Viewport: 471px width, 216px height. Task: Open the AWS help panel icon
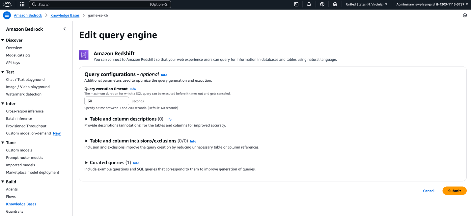[x=322, y=4]
